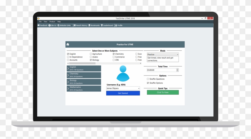Enable the Shuffle Questions option
This screenshot has width=251, height=139.
(148, 79)
